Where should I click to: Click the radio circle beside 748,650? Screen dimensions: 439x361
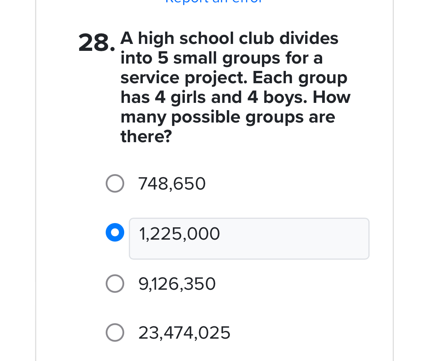[115, 183]
